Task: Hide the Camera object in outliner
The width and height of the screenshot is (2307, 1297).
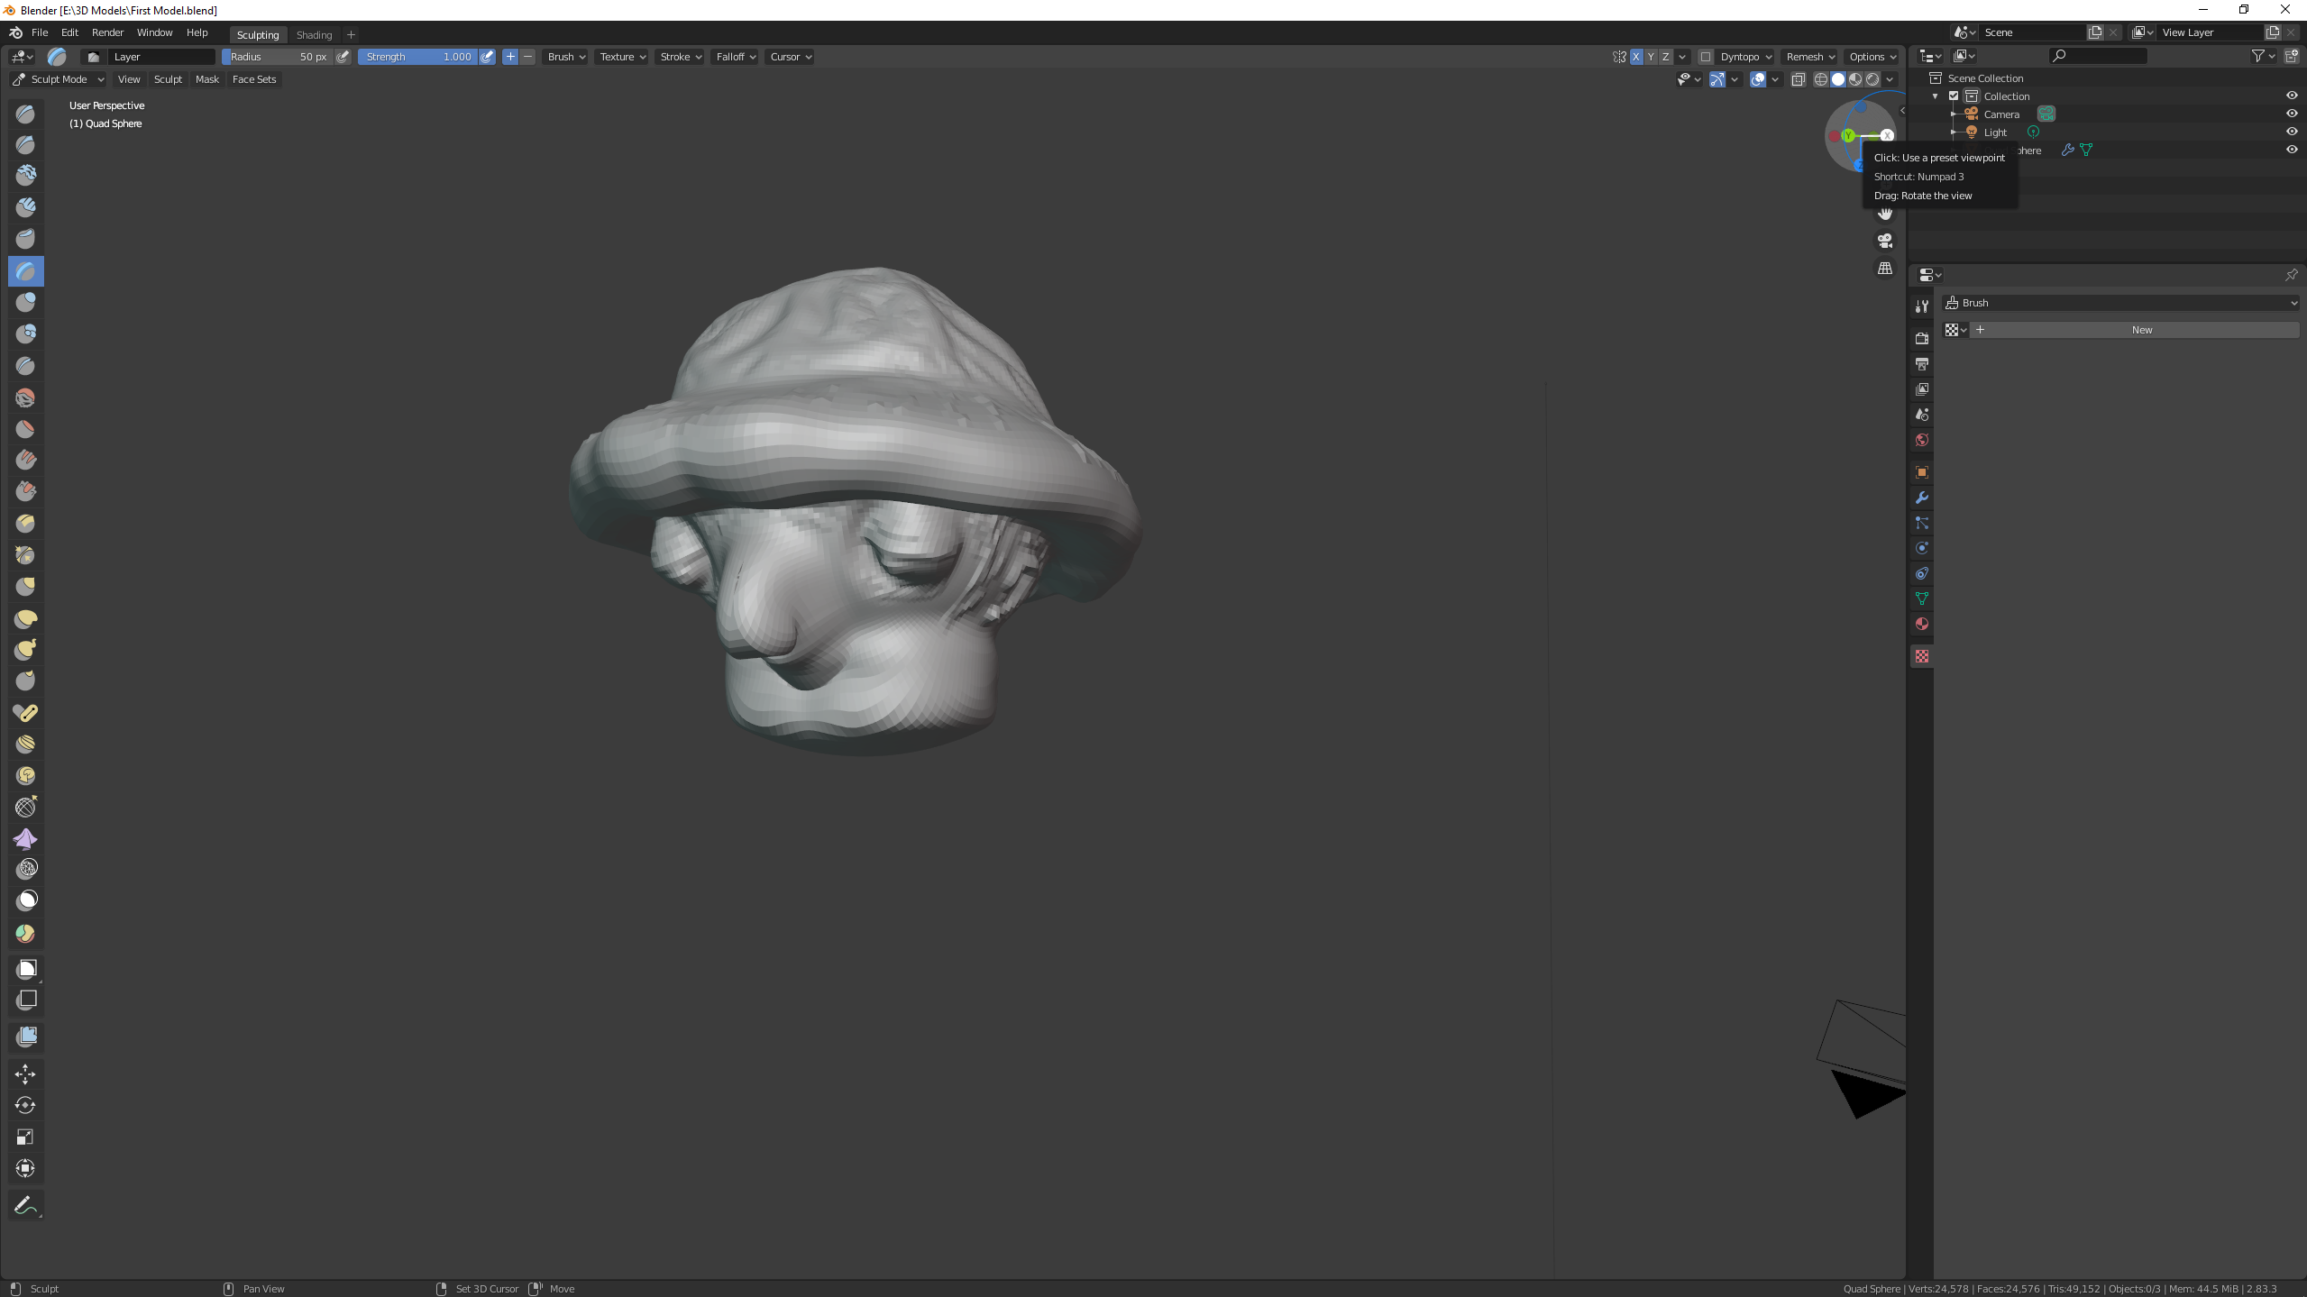Action: coord(2291,114)
